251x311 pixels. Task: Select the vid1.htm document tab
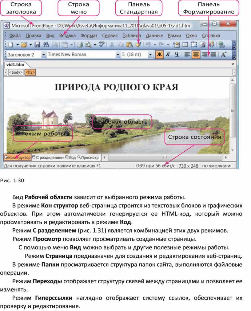coord(15,64)
